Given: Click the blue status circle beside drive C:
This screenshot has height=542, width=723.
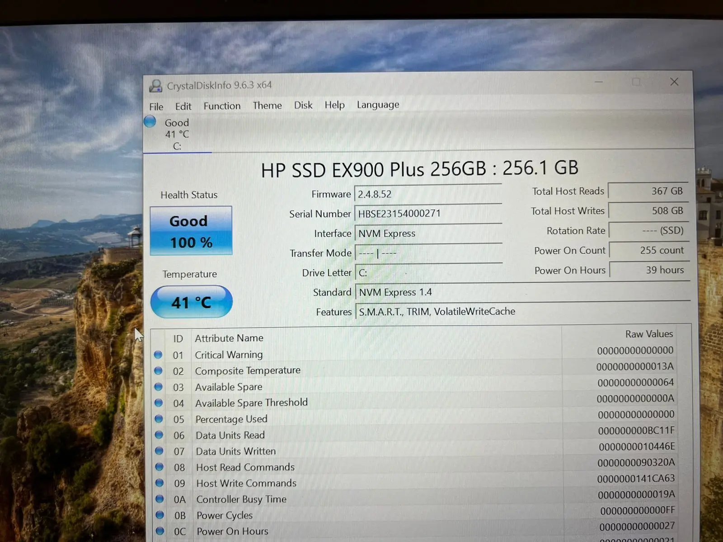Looking at the screenshot, I should pos(150,121).
